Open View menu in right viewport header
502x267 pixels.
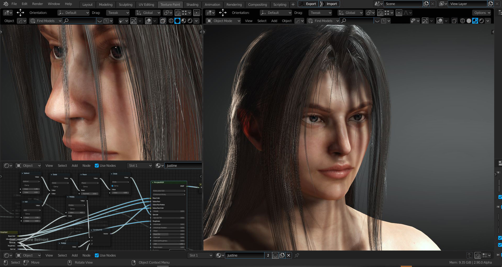(249, 21)
